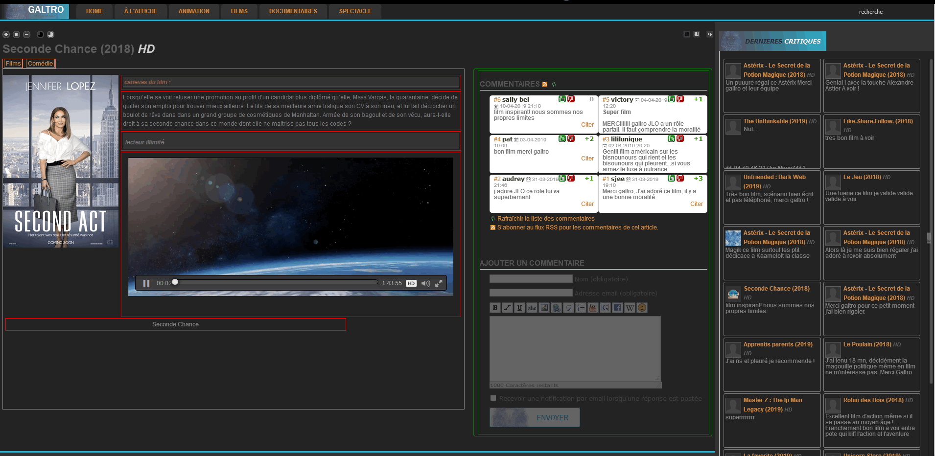This screenshot has width=935, height=456.
Task: Enter fullscreen mode on the video player
Action: click(x=439, y=283)
